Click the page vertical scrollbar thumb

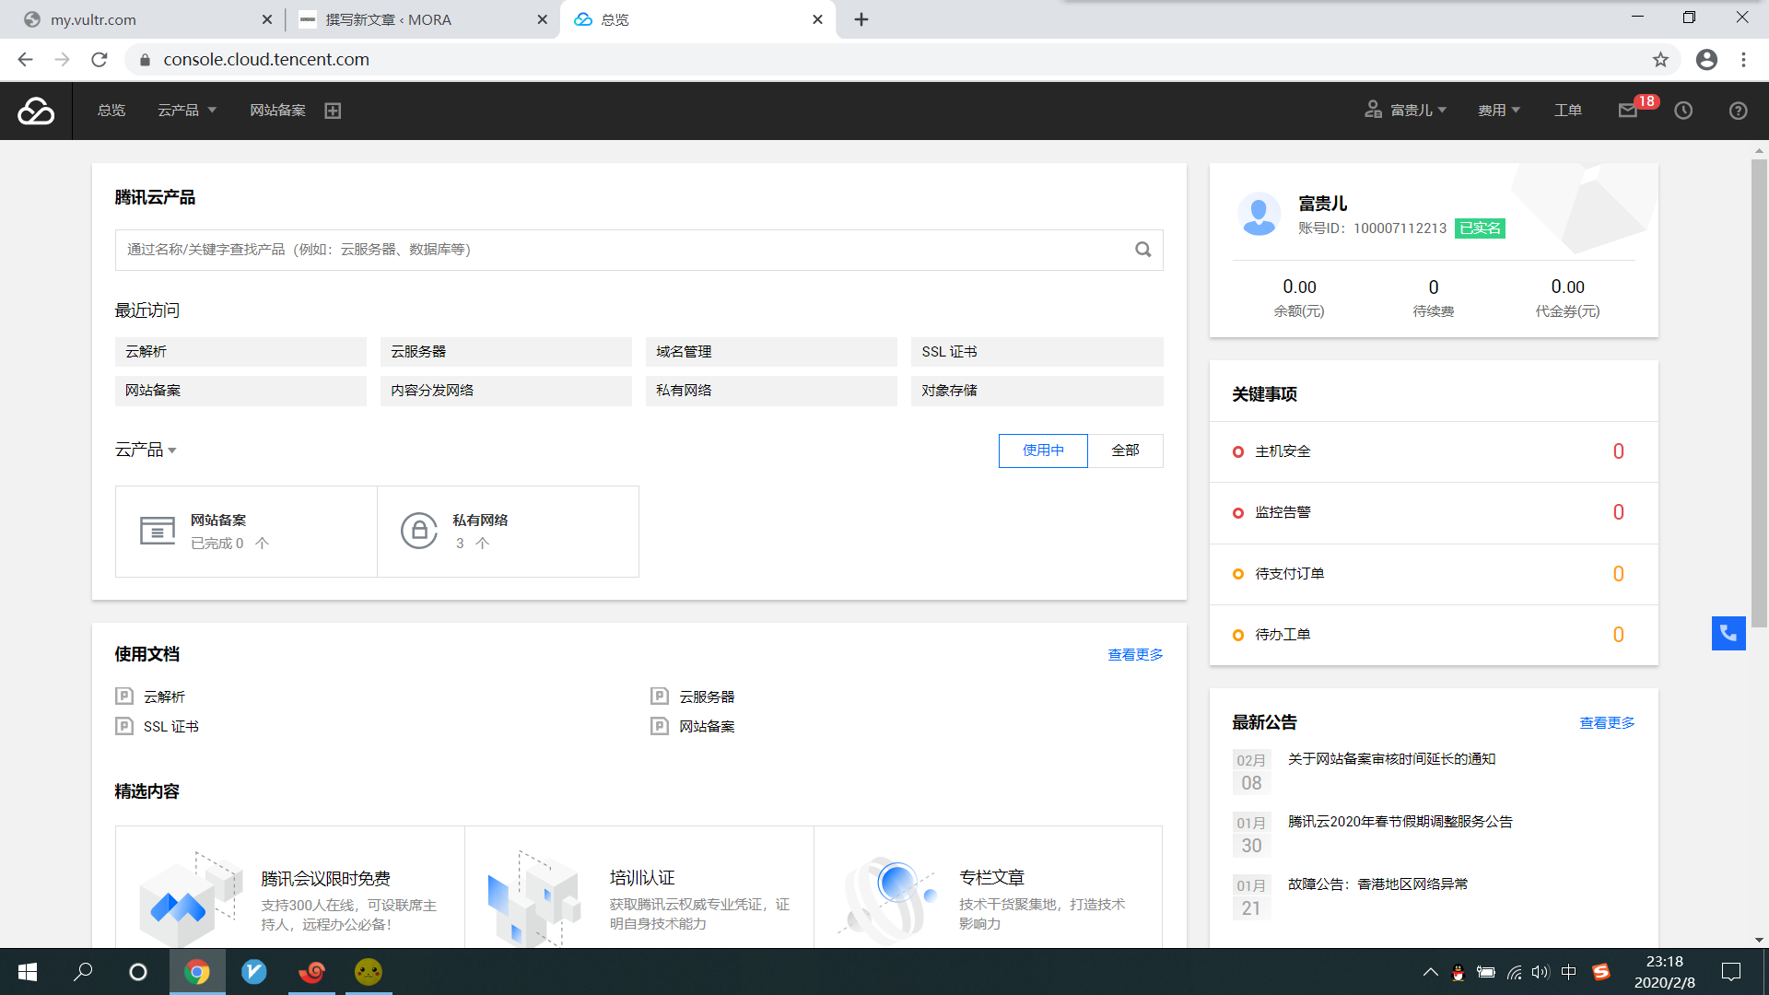point(1759,393)
